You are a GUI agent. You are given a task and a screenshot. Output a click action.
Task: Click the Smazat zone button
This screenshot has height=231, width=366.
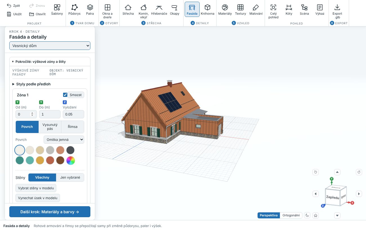click(76, 95)
